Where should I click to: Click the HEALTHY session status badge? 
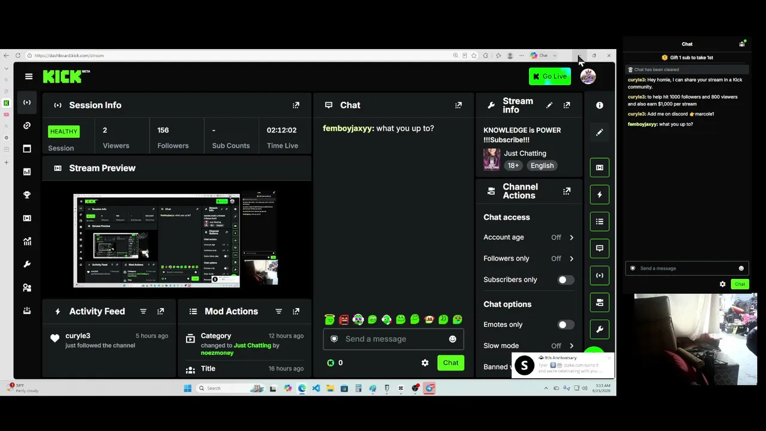(64, 131)
